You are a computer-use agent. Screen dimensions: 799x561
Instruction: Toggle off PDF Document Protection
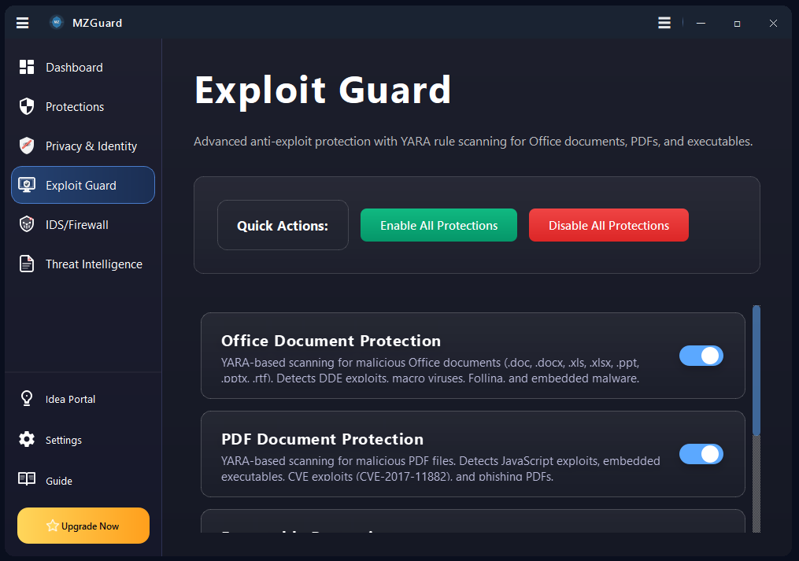pos(701,454)
